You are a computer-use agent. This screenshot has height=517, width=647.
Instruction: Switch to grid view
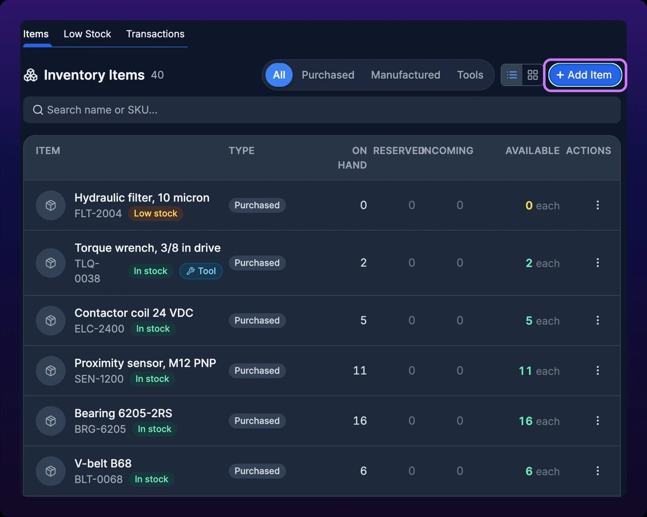coord(532,75)
